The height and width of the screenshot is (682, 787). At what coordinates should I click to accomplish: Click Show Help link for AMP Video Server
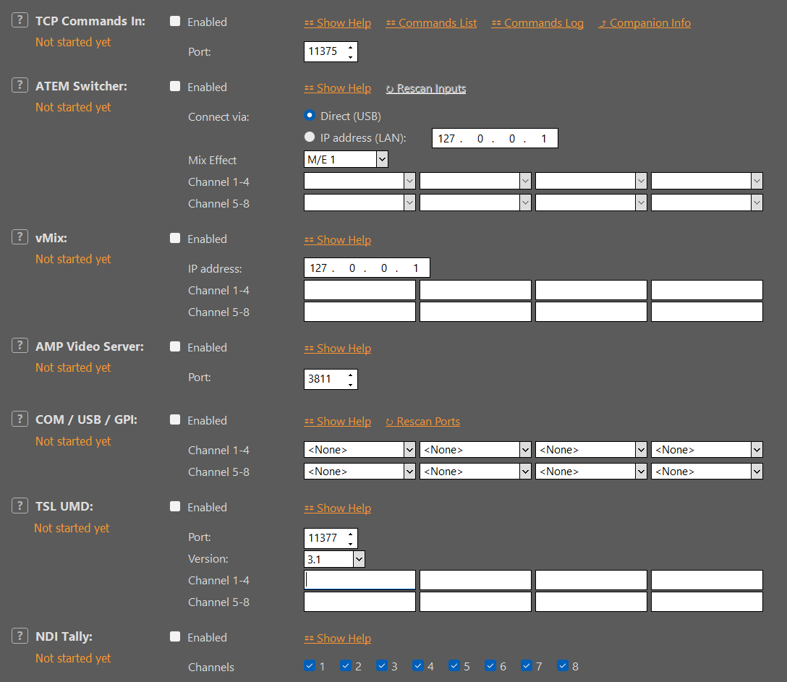coord(337,349)
